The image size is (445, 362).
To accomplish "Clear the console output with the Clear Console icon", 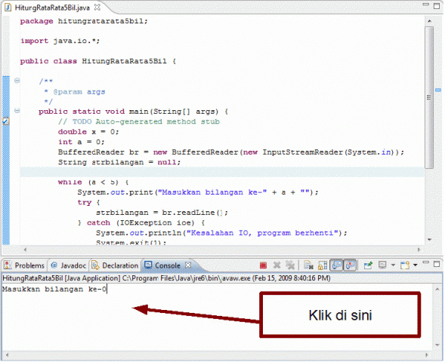I will tap(308, 265).
